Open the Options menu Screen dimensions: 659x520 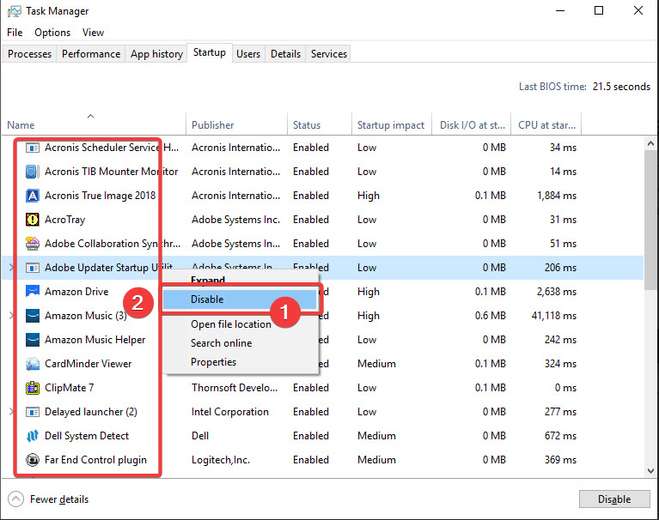pyautogui.click(x=52, y=33)
